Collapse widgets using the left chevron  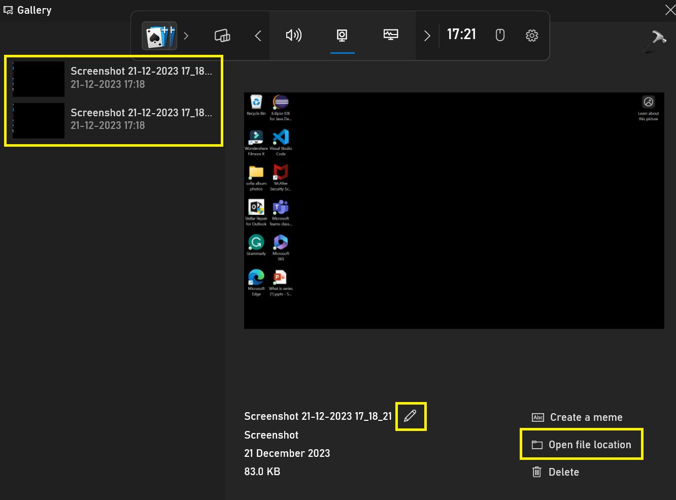257,36
